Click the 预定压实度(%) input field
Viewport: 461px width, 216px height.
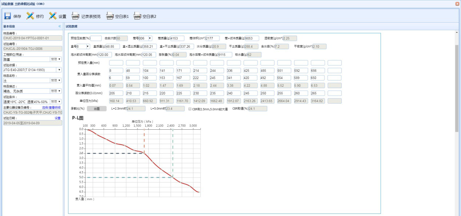[96, 38]
